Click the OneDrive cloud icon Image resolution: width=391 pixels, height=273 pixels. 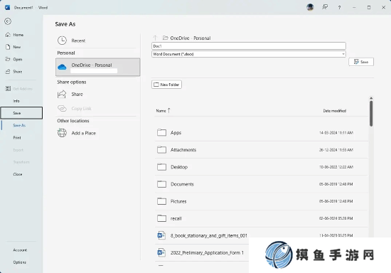[x=62, y=67]
